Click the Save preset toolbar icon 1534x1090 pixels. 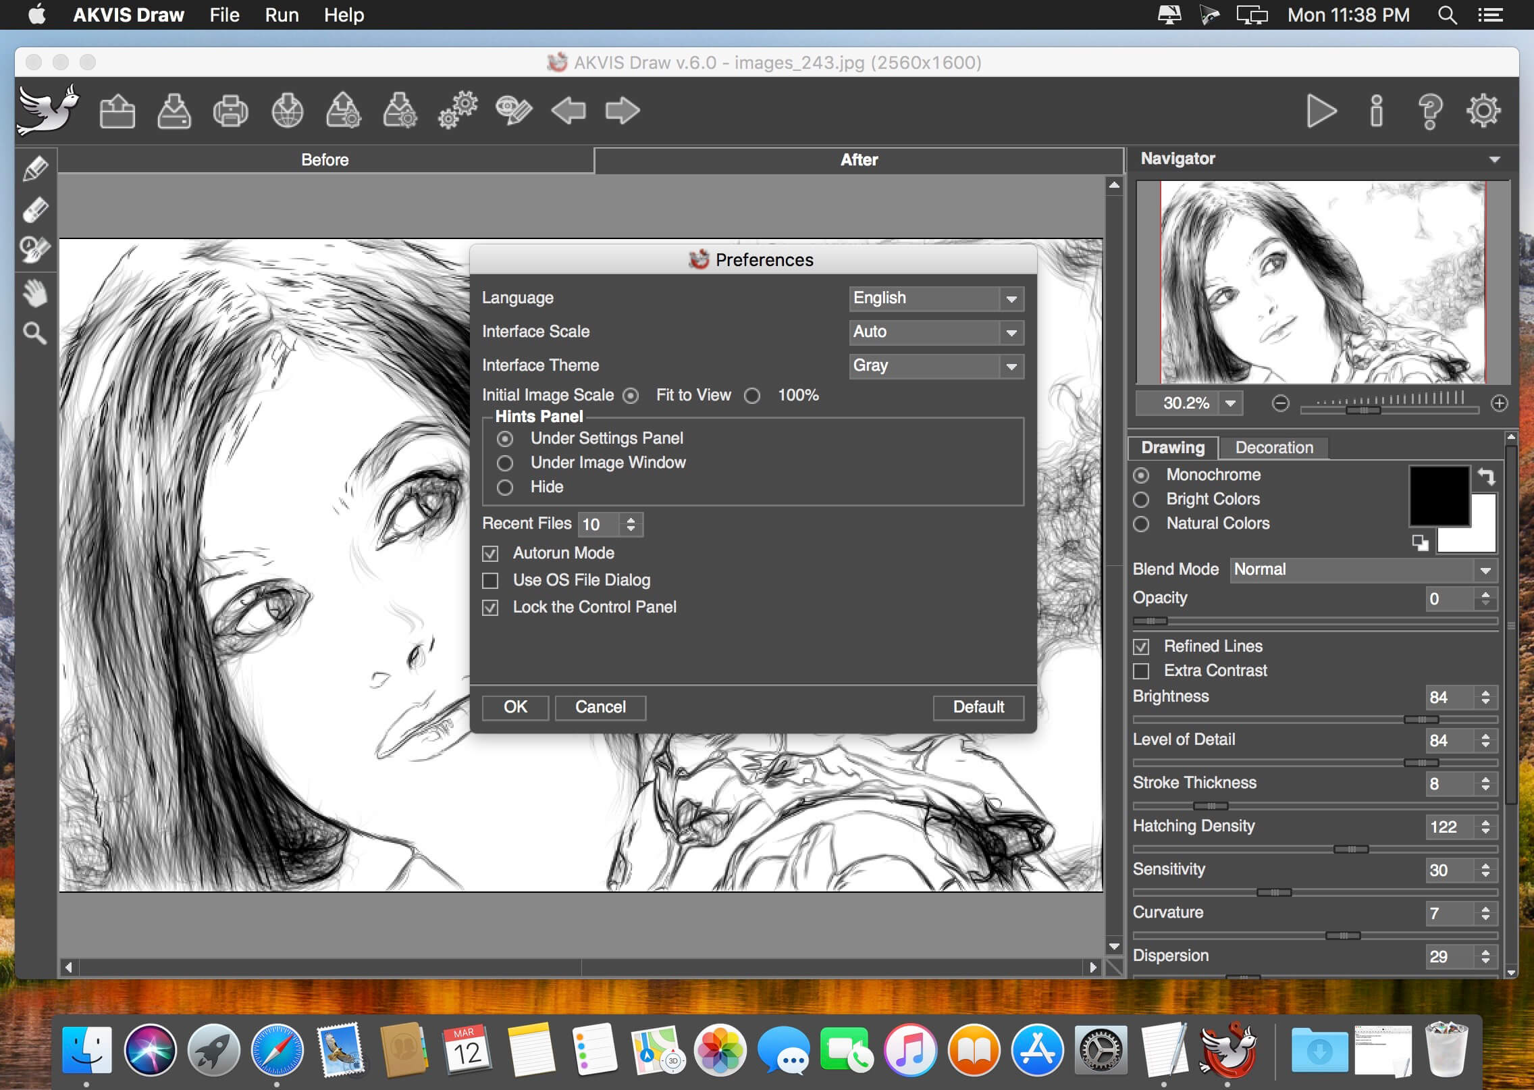[400, 111]
